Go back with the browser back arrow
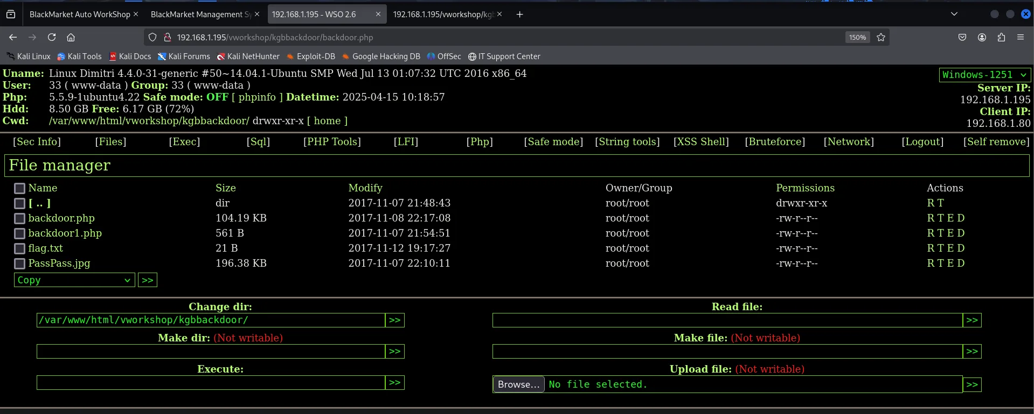 pyautogui.click(x=13, y=37)
